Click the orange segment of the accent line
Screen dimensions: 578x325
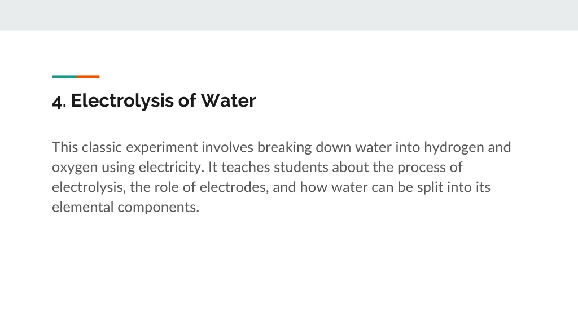coord(87,77)
